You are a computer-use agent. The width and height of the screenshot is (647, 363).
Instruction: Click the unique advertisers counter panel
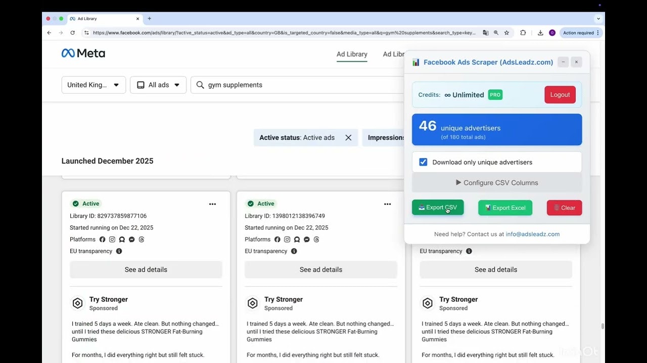[x=496, y=130]
